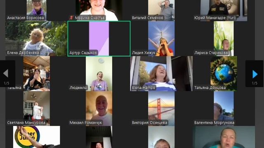The width and height of the screenshot is (264, 148).
Task: Select Светлана Мансурова video tile
Action: click(x=37, y=109)
